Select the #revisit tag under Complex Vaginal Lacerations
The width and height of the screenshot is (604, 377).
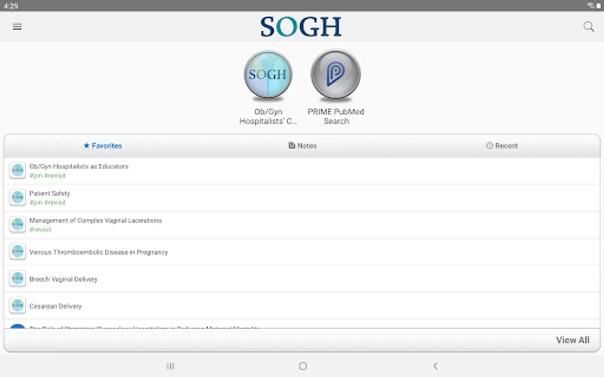pyautogui.click(x=40, y=230)
